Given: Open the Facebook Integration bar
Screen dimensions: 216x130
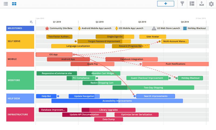Looking at the screenshot, I should click(132, 59).
